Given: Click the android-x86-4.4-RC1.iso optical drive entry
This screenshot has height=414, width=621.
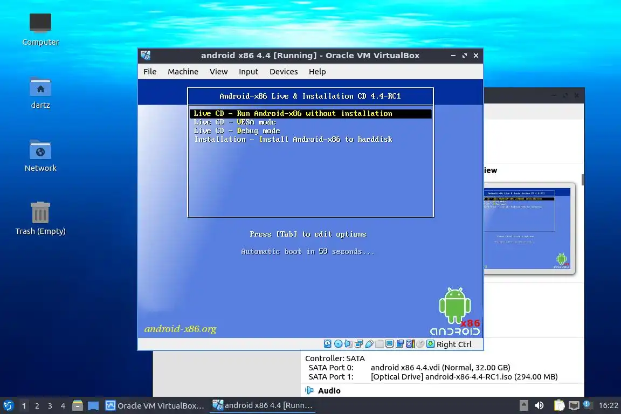Looking at the screenshot, I should click(464, 377).
